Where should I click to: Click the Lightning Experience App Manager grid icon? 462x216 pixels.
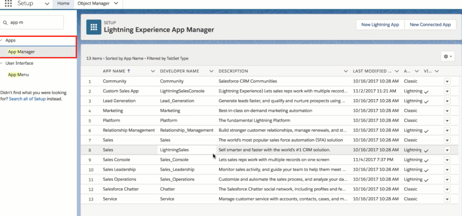pos(94,27)
